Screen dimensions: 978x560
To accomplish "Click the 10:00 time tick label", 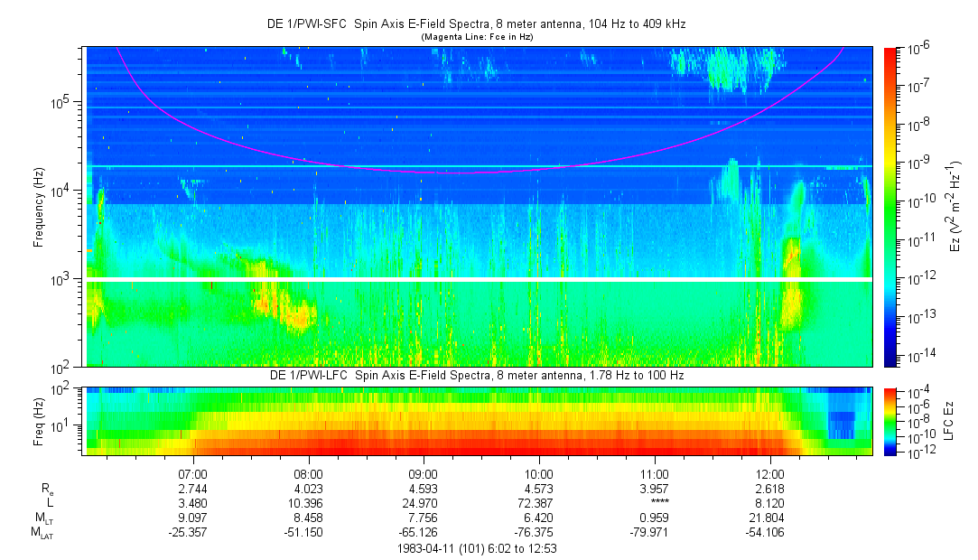I will tap(539, 474).
